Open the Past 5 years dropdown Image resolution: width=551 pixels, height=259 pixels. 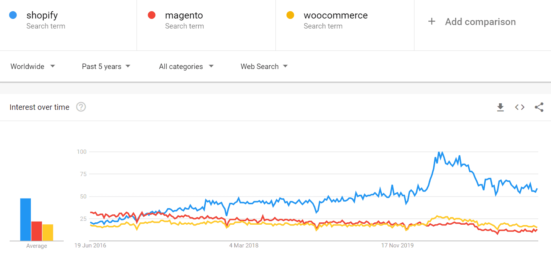tap(106, 66)
